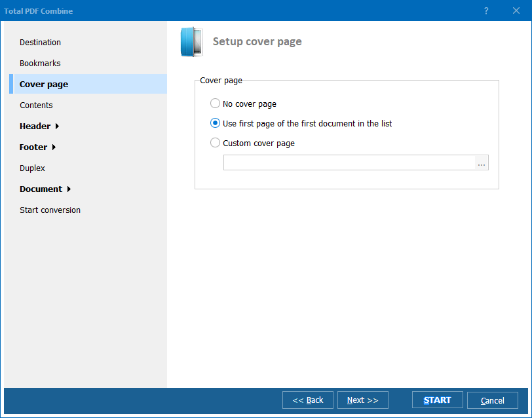Select the Cover page sidebar item

(x=88, y=84)
